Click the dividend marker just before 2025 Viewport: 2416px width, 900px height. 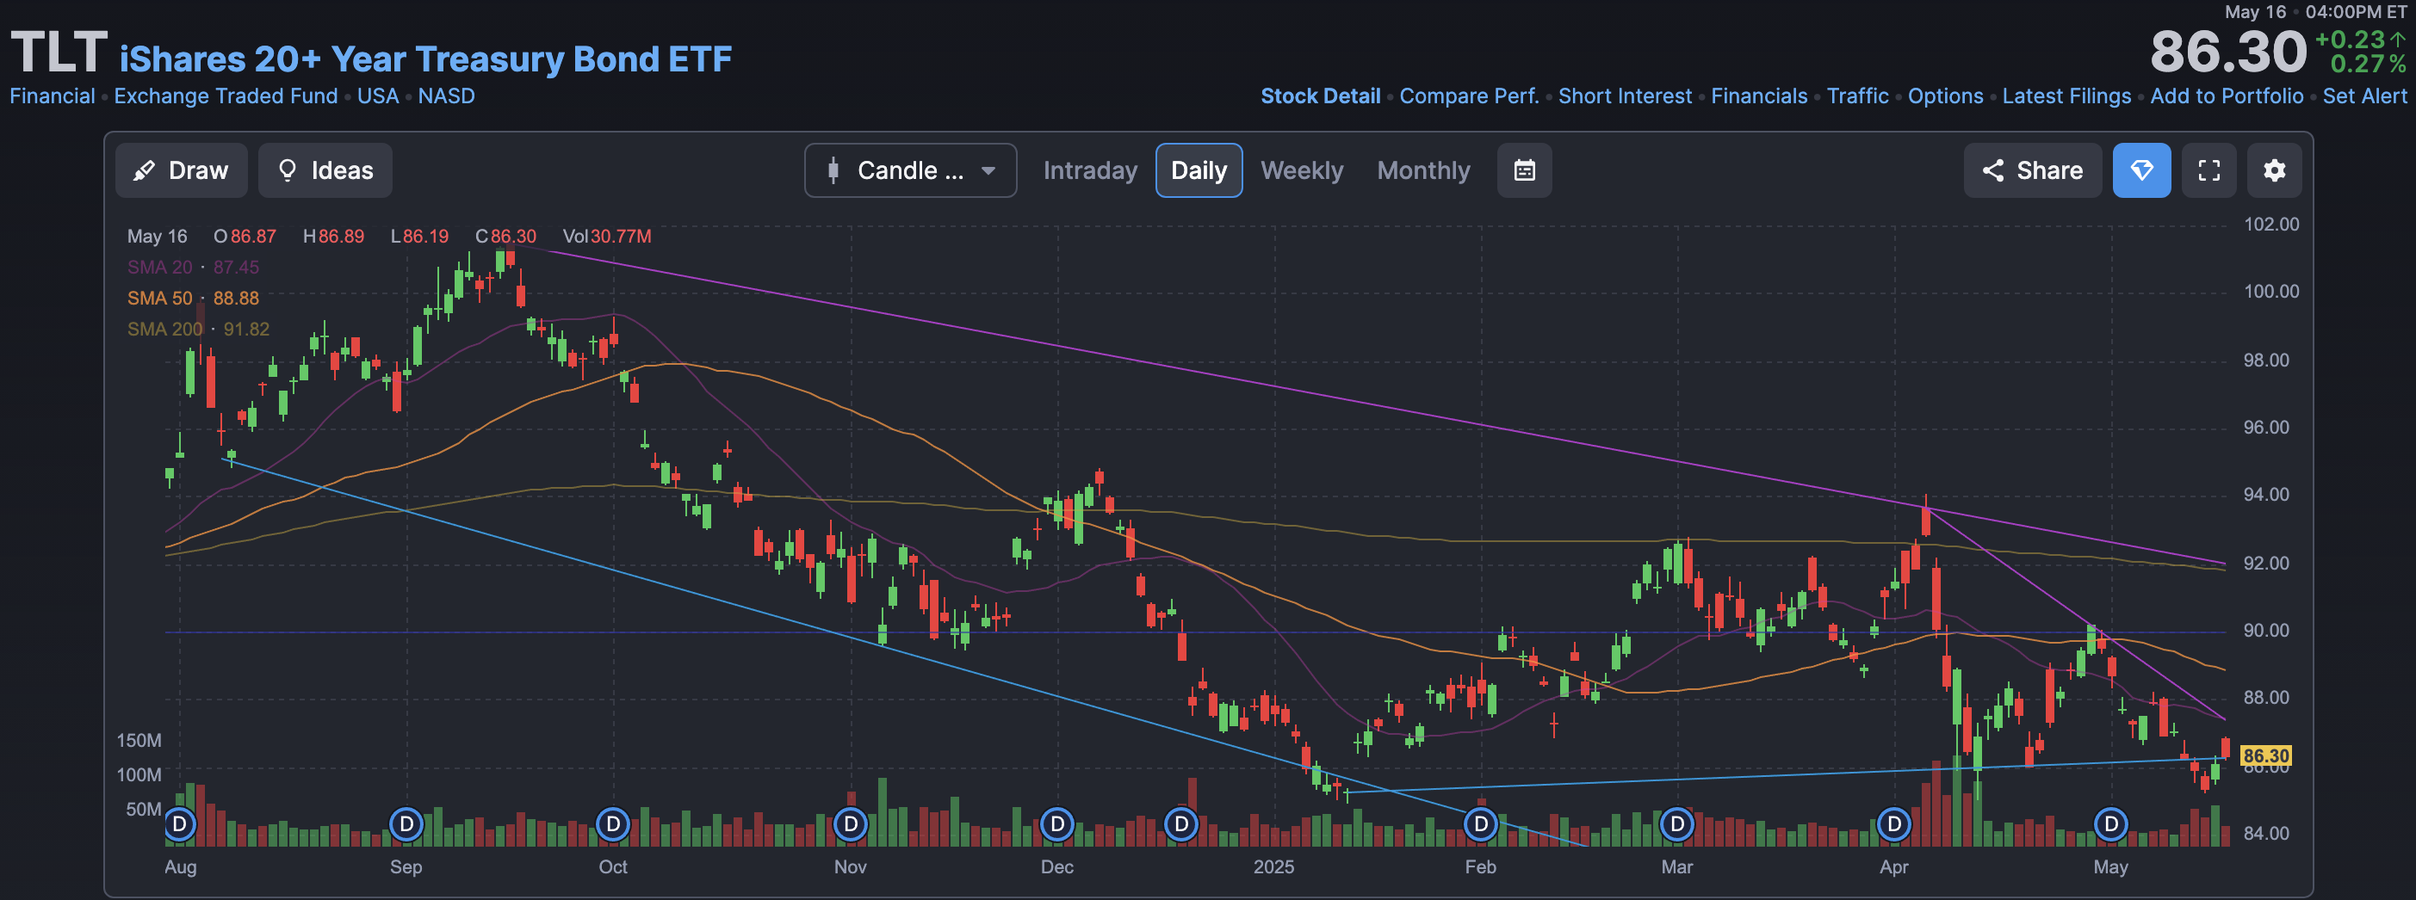(x=1180, y=824)
